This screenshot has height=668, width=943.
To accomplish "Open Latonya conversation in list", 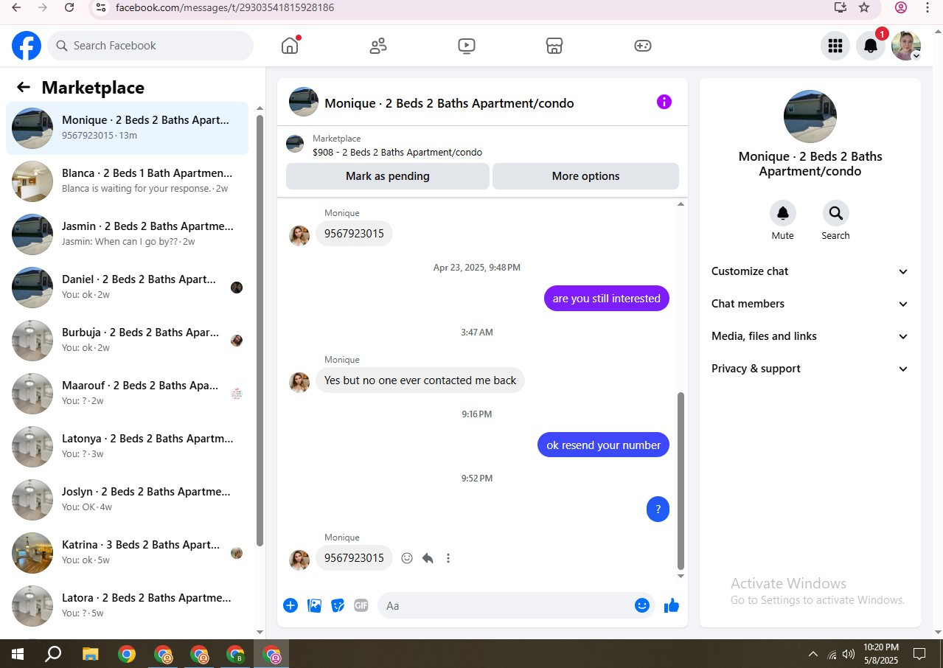I will point(127,447).
